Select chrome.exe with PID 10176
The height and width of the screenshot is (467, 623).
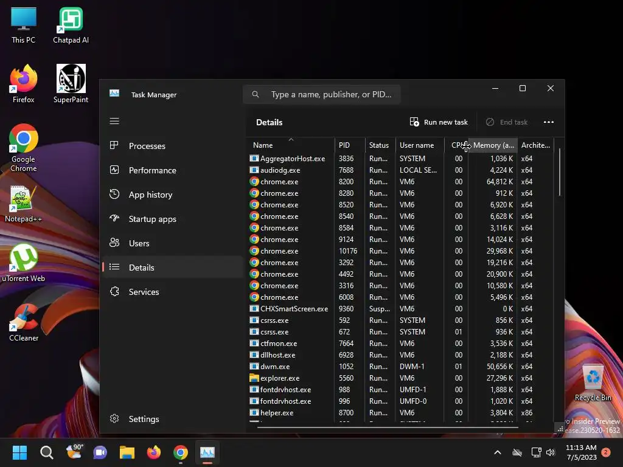click(x=402, y=251)
